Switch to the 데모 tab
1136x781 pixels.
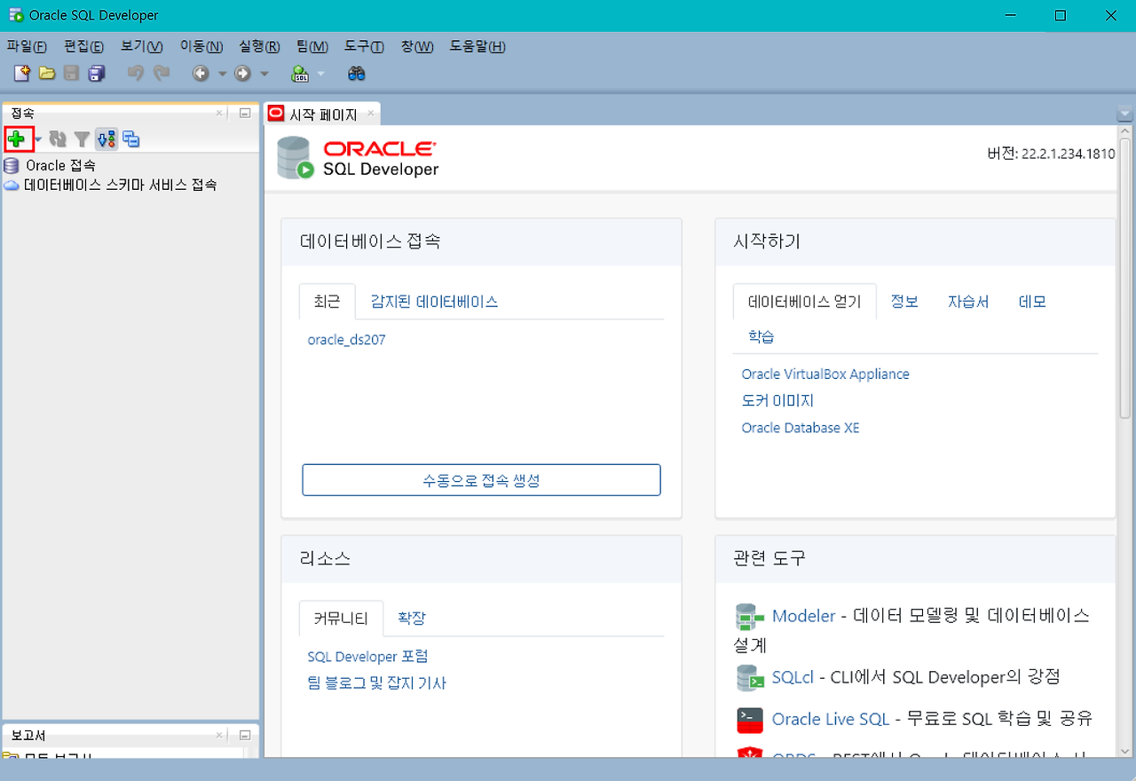click(1032, 302)
